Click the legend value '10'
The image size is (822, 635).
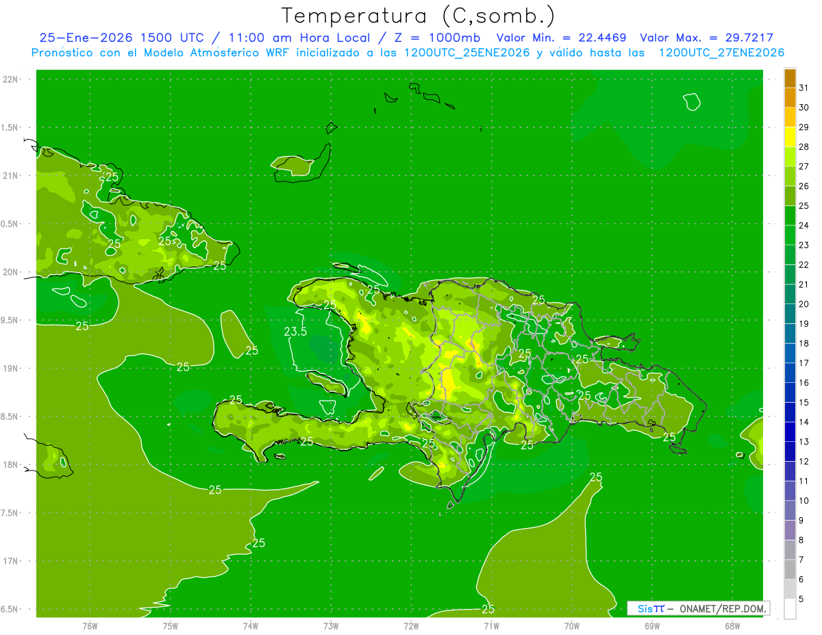804,501
